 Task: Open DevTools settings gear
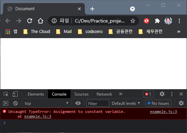point(162,94)
